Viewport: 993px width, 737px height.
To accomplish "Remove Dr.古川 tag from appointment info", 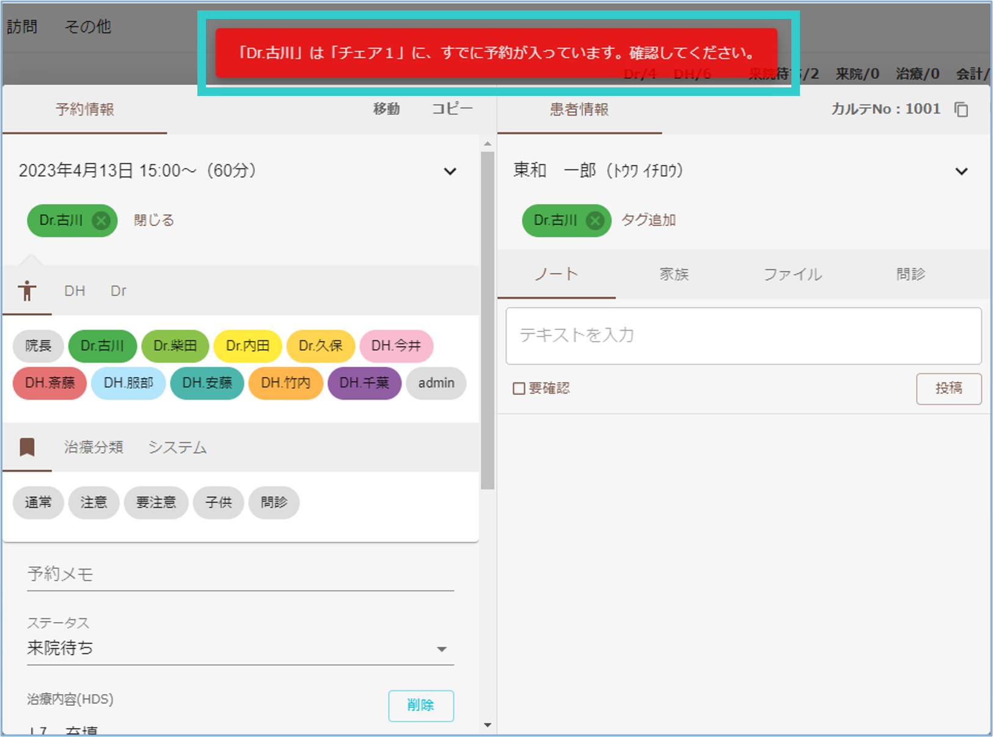I will tap(101, 221).
